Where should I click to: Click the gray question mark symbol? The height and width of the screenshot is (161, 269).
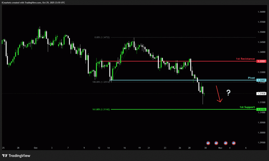pos(228,92)
